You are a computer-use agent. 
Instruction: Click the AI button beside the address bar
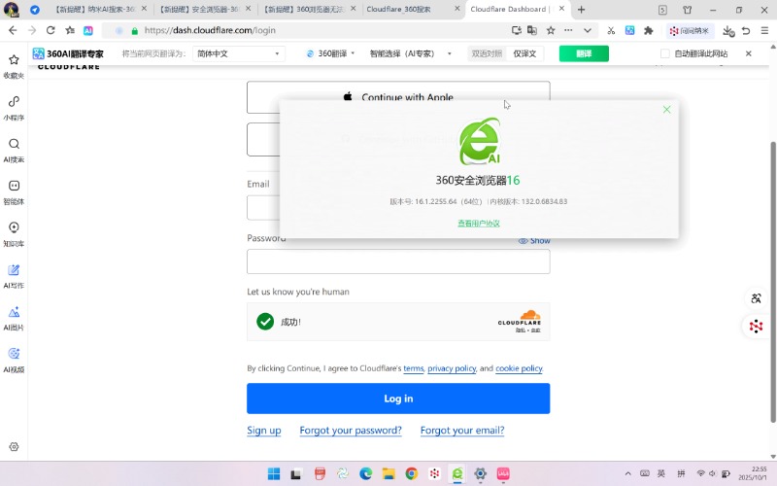(88, 30)
